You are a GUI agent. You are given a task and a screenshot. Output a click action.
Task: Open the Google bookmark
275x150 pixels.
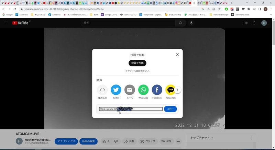click(7, 15)
